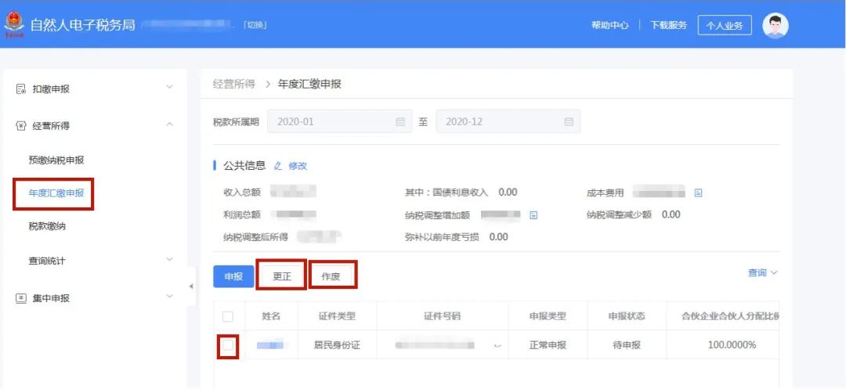
Task: Click the 经营所得 breadcrumb
Action: 233,84
